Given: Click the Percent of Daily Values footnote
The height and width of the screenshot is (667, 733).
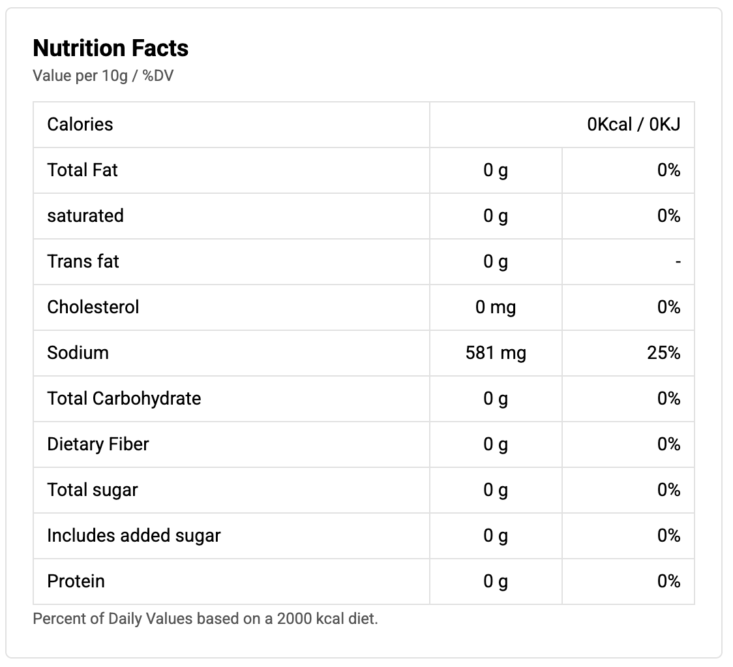Looking at the screenshot, I should tap(205, 619).
